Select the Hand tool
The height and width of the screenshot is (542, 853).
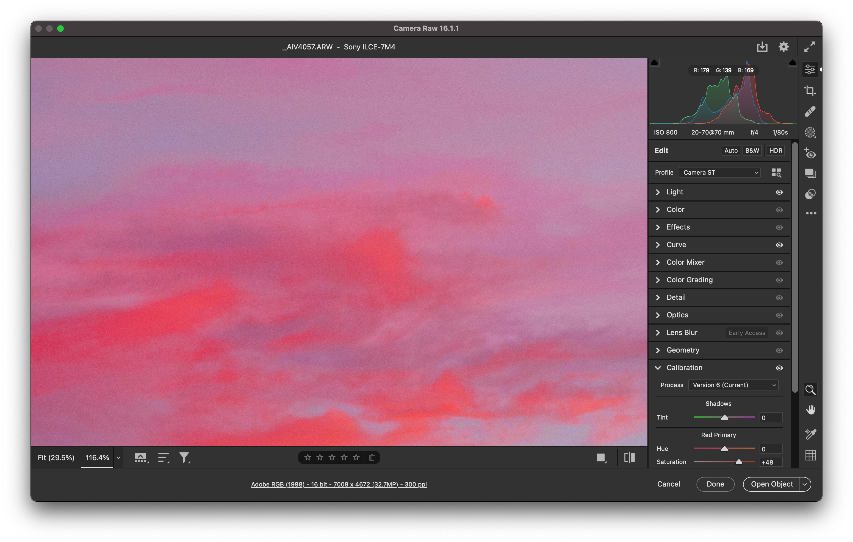(x=810, y=410)
